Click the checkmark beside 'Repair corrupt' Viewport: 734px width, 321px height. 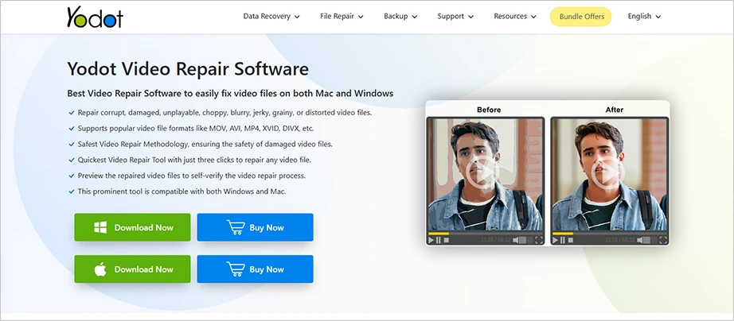pos(71,113)
